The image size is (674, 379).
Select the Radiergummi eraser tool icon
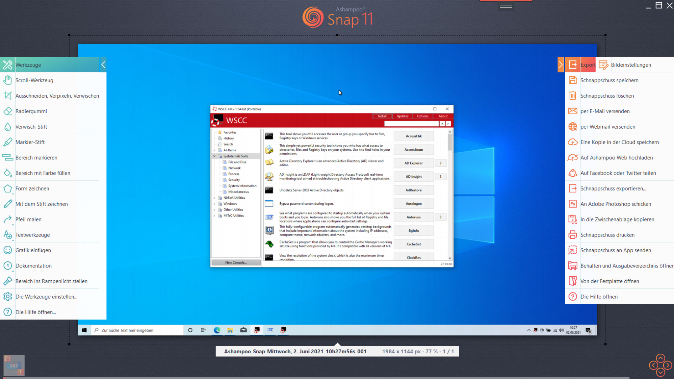[8, 111]
